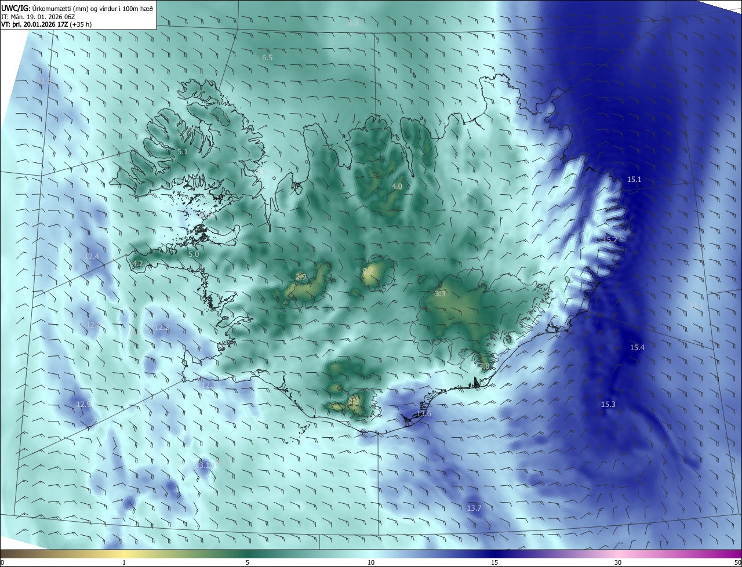Click the "0" tick on the color scale
742x567 pixels.
pos(2,562)
